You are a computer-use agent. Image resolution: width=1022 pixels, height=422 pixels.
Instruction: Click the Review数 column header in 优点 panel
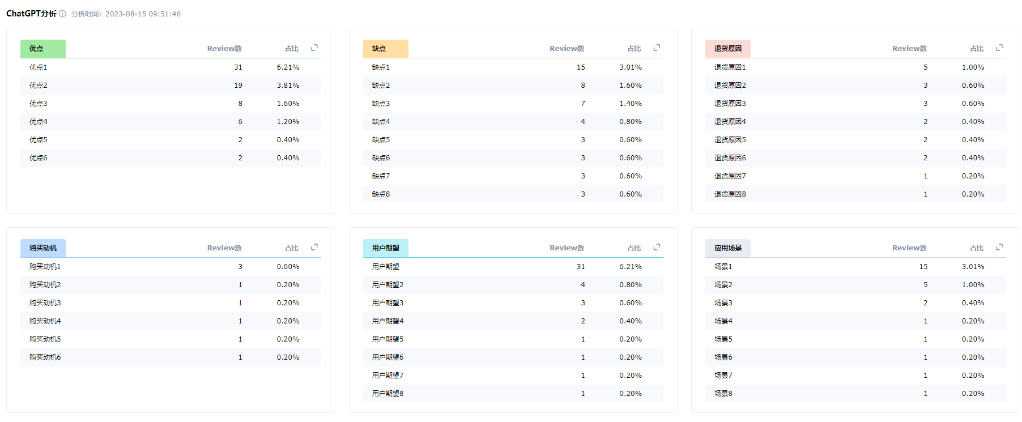coord(224,49)
